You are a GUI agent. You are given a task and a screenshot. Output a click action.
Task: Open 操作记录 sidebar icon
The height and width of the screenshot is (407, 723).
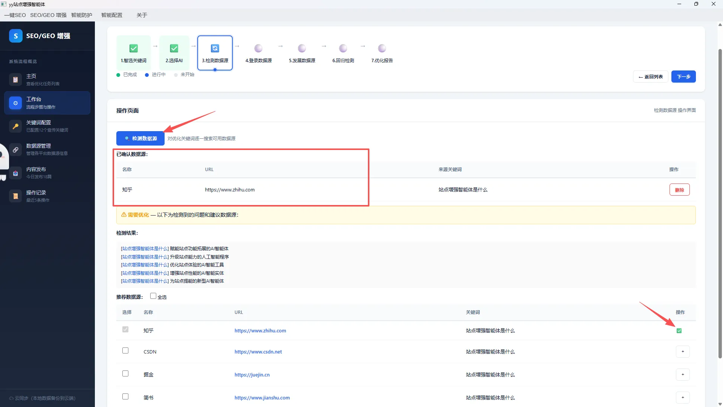click(15, 196)
